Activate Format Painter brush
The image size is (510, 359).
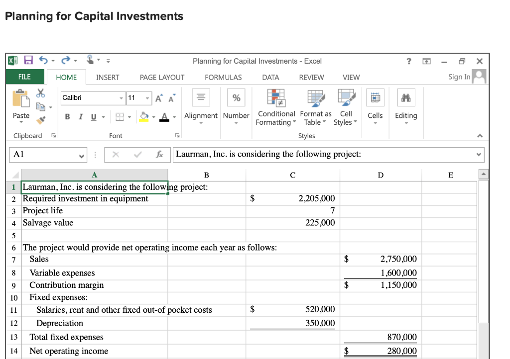click(x=41, y=120)
